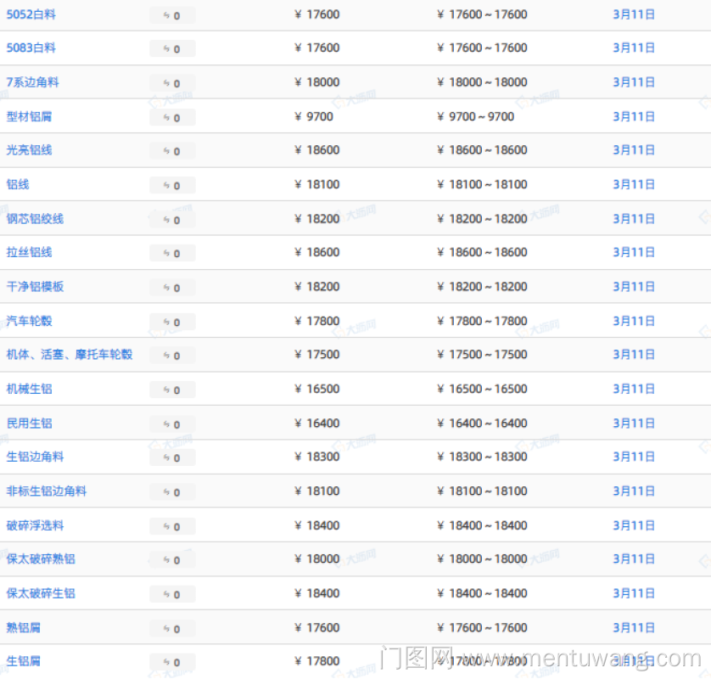
Task: Open the 5052白料 product link
Action: [31, 14]
